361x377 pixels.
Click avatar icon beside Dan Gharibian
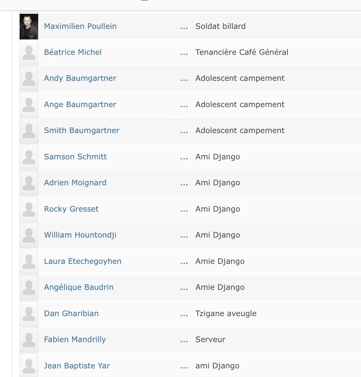(x=29, y=314)
